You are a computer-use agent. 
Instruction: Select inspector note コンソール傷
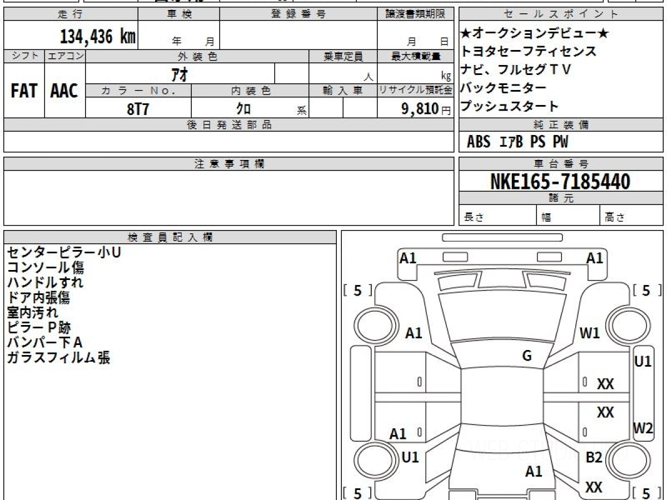point(46,268)
